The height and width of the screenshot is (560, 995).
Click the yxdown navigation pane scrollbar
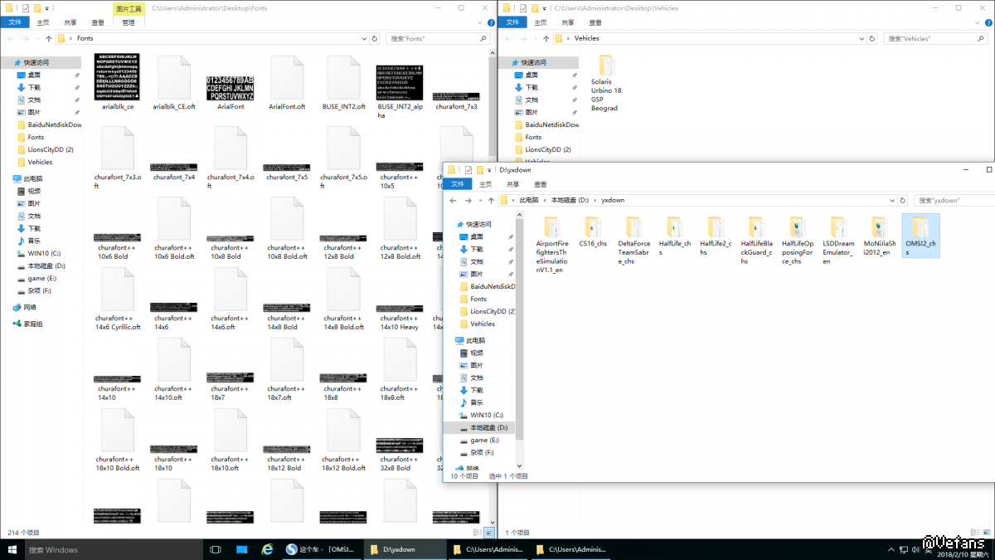tap(520, 332)
